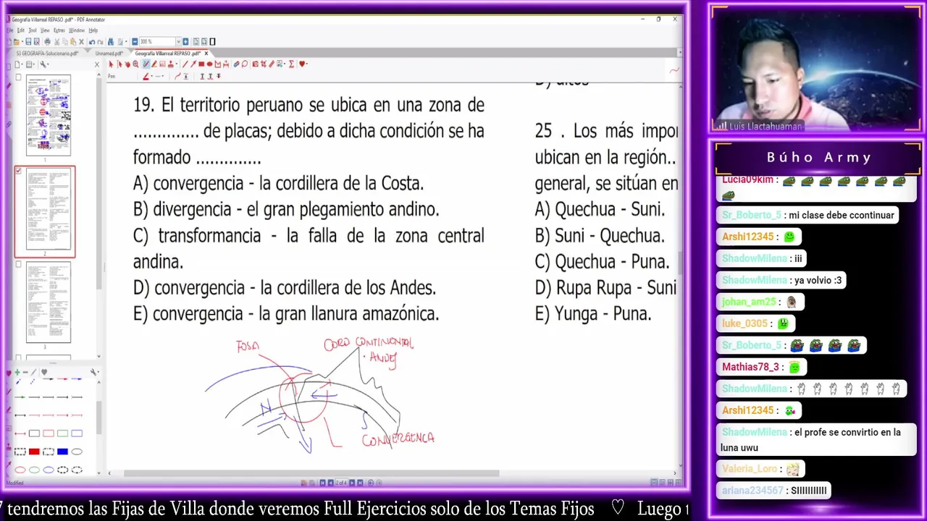927x521 pixels.
Task: Click the page number field '2 of 4'
Action: [341, 483]
